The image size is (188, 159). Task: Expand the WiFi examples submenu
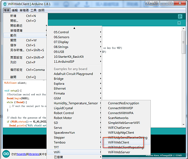pos(74,152)
